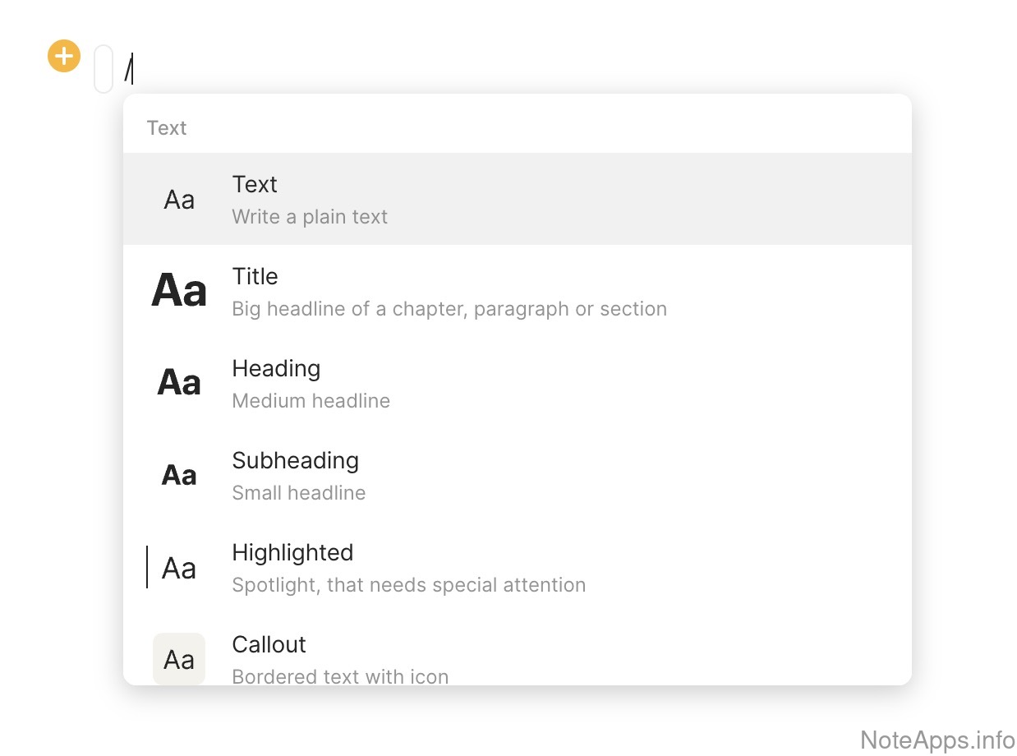Click the 'Small headline' description
The width and height of the screenshot is (1017, 756).
299,493
